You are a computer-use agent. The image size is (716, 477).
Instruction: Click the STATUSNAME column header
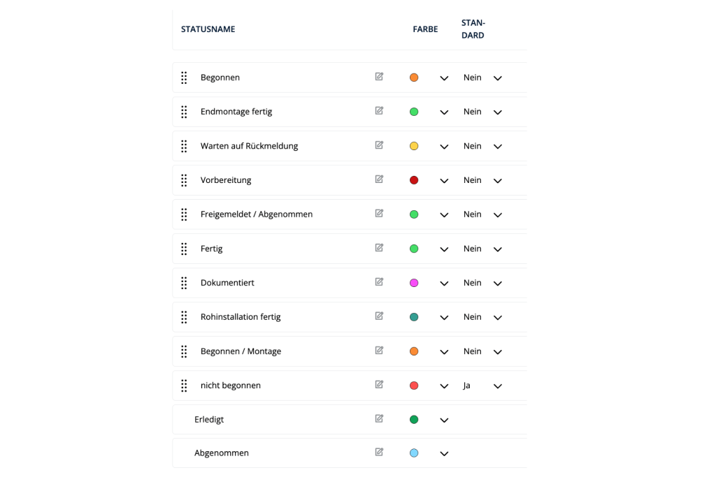pos(208,29)
